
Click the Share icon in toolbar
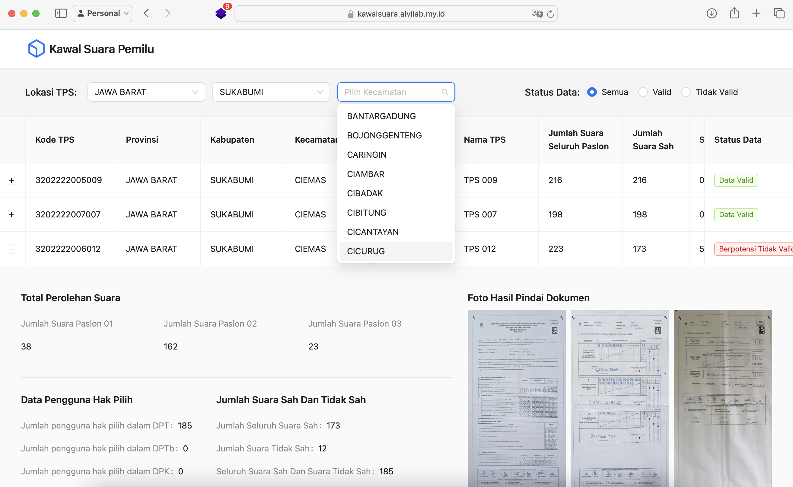coord(734,13)
